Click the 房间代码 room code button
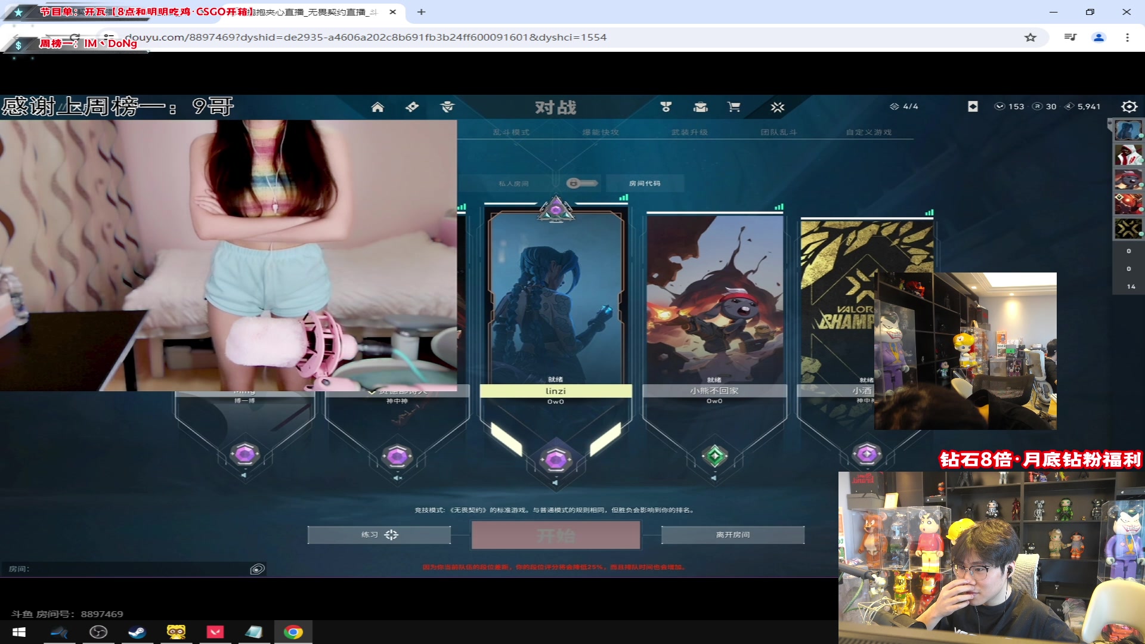The width and height of the screenshot is (1145, 644). [645, 184]
